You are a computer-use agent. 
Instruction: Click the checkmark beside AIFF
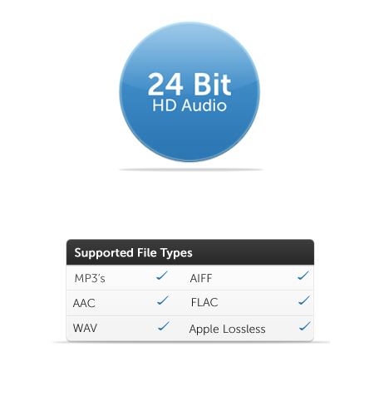303,276
